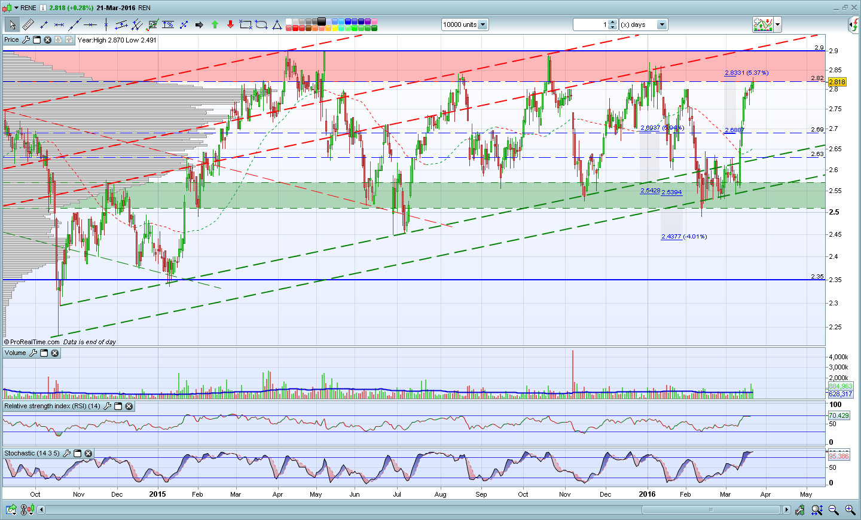Expand the indicator button dropdown arrow
This screenshot has width=861, height=520.
coord(777,25)
